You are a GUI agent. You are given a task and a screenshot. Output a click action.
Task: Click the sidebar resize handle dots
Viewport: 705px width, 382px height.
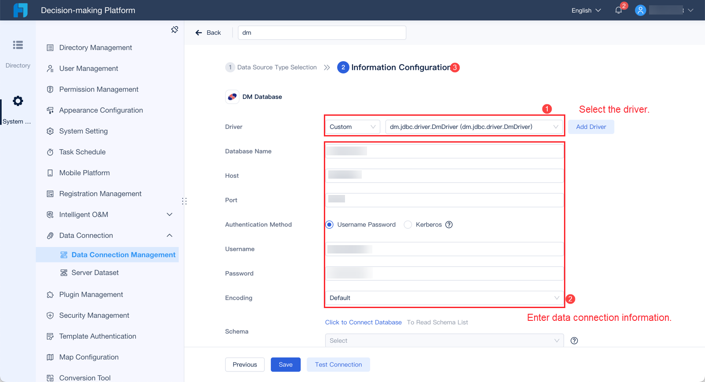click(x=184, y=201)
